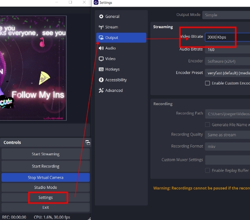Toggle Generate File Name checkbox
The image size is (250, 220).
click(208, 125)
